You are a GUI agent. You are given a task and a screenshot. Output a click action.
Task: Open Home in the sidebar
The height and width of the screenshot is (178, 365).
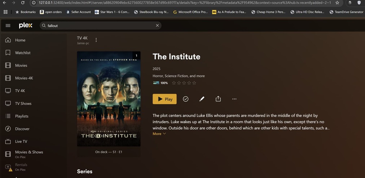tap(20, 40)
